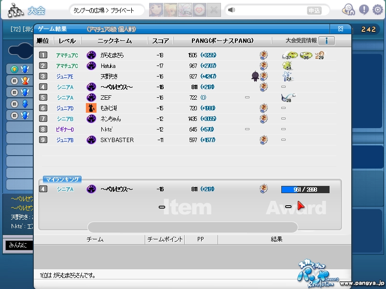386x289 pixels.
Task: Click the 大会受賞情報 header label
Action: point(301,40)
